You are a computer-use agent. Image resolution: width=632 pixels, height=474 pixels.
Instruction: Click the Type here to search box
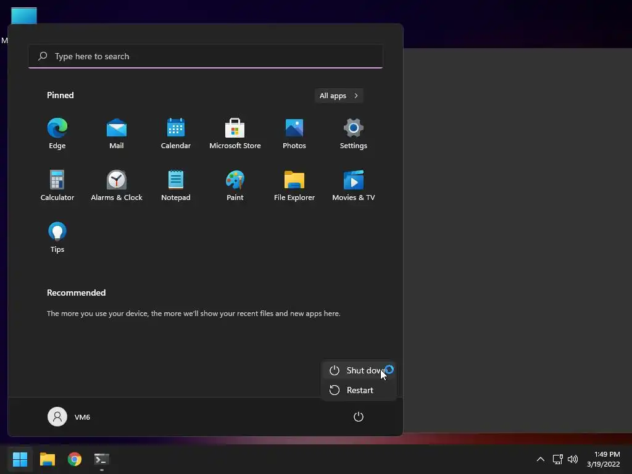(x=206, y=56)
